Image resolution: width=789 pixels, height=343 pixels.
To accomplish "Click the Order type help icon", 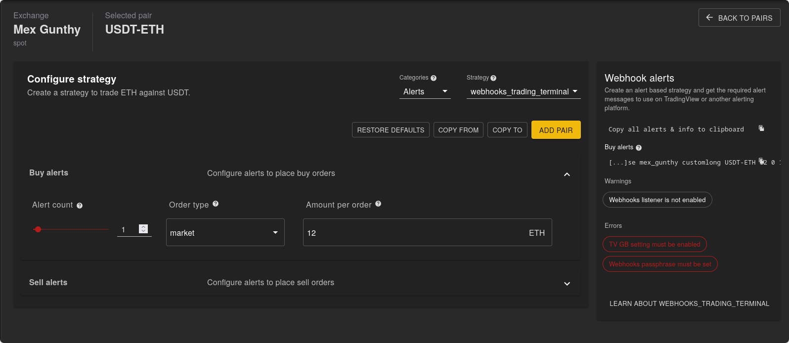I will [216, 204].
